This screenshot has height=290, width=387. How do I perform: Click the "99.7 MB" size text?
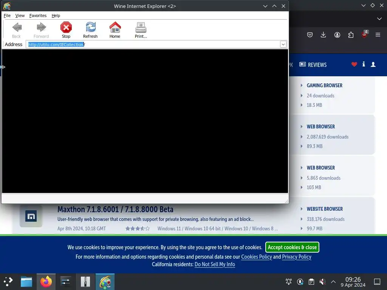point(314,228)
